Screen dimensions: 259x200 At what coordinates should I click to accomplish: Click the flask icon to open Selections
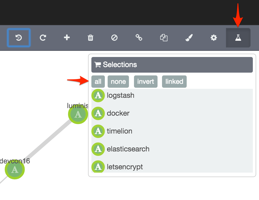pyautogui.click(x=238, y=38)
